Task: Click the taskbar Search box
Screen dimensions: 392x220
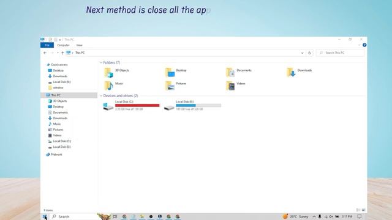Action: coord(73,216)
